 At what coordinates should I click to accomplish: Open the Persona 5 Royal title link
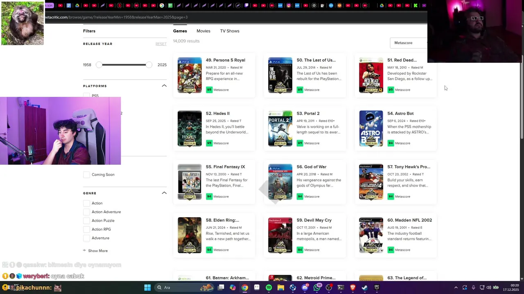point(226,60)
